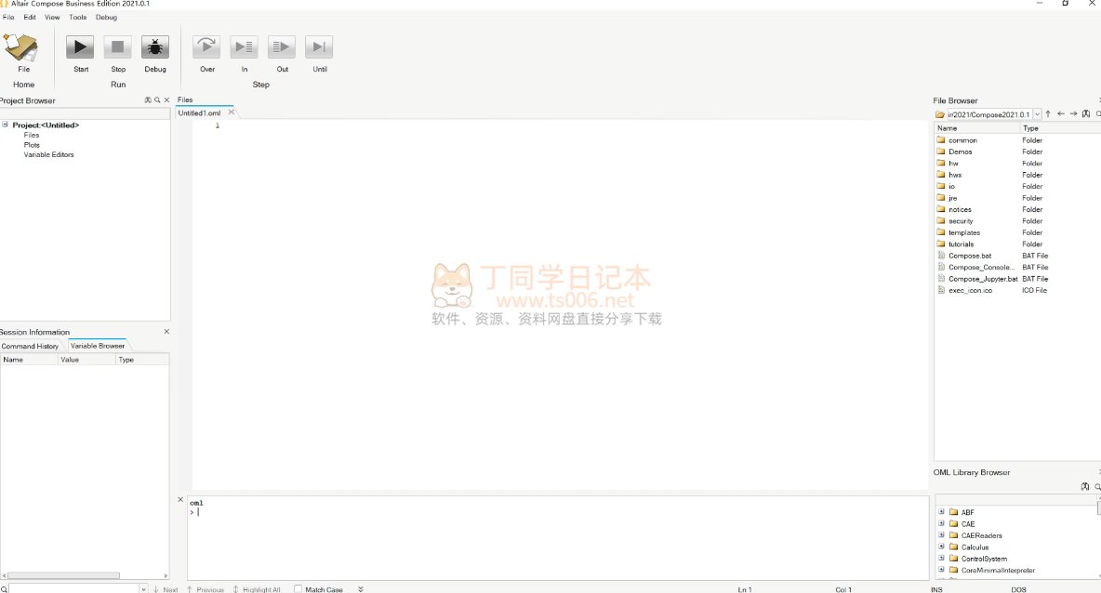Viewport: 1101px width, 593px height.
Task: Open the Edit menu
Action: click(30, 17)
